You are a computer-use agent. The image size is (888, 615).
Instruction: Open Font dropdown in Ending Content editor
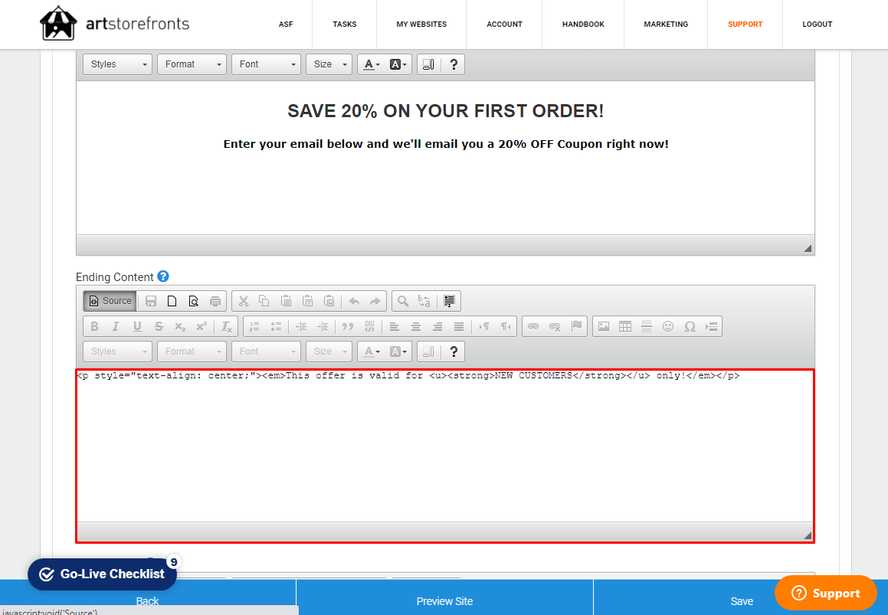coord(266,352)
